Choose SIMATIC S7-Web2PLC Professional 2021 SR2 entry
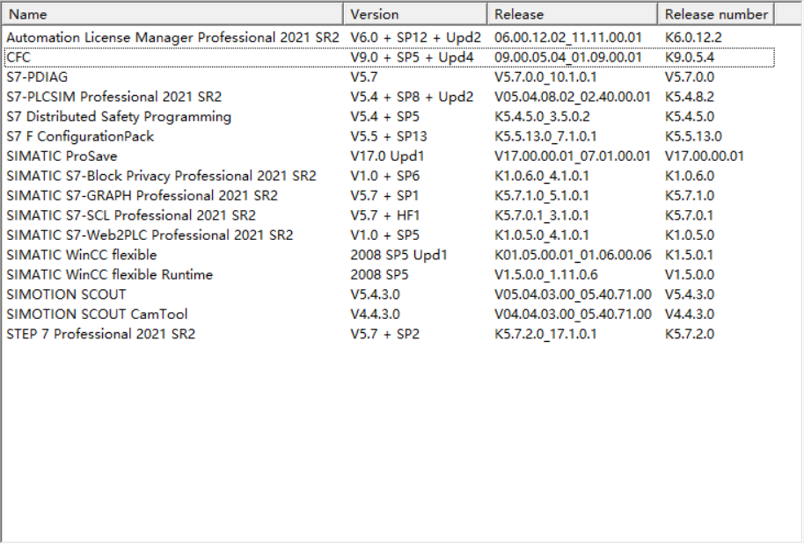The width and height of the screenshot is (804, 544). pyautogui.click(x=150, y=236)
